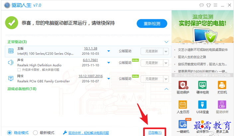Click the 驱动人生 logo icon
234x136 pixels.
7,5
